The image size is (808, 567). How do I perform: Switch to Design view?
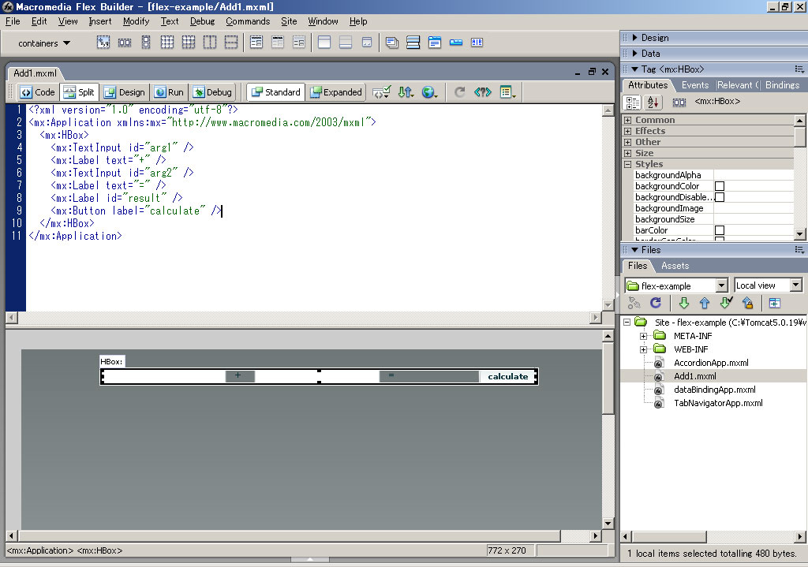tap(124, 92)
